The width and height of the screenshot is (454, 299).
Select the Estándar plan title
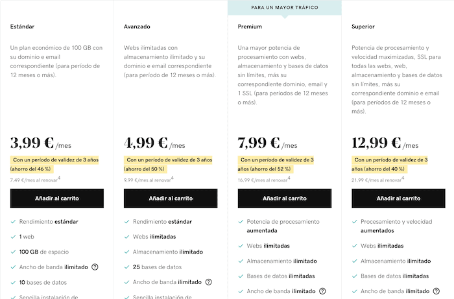click(x=22, y=27)
